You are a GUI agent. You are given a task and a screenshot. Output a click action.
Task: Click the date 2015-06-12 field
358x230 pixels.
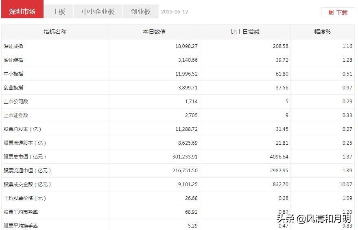[175, 12]
